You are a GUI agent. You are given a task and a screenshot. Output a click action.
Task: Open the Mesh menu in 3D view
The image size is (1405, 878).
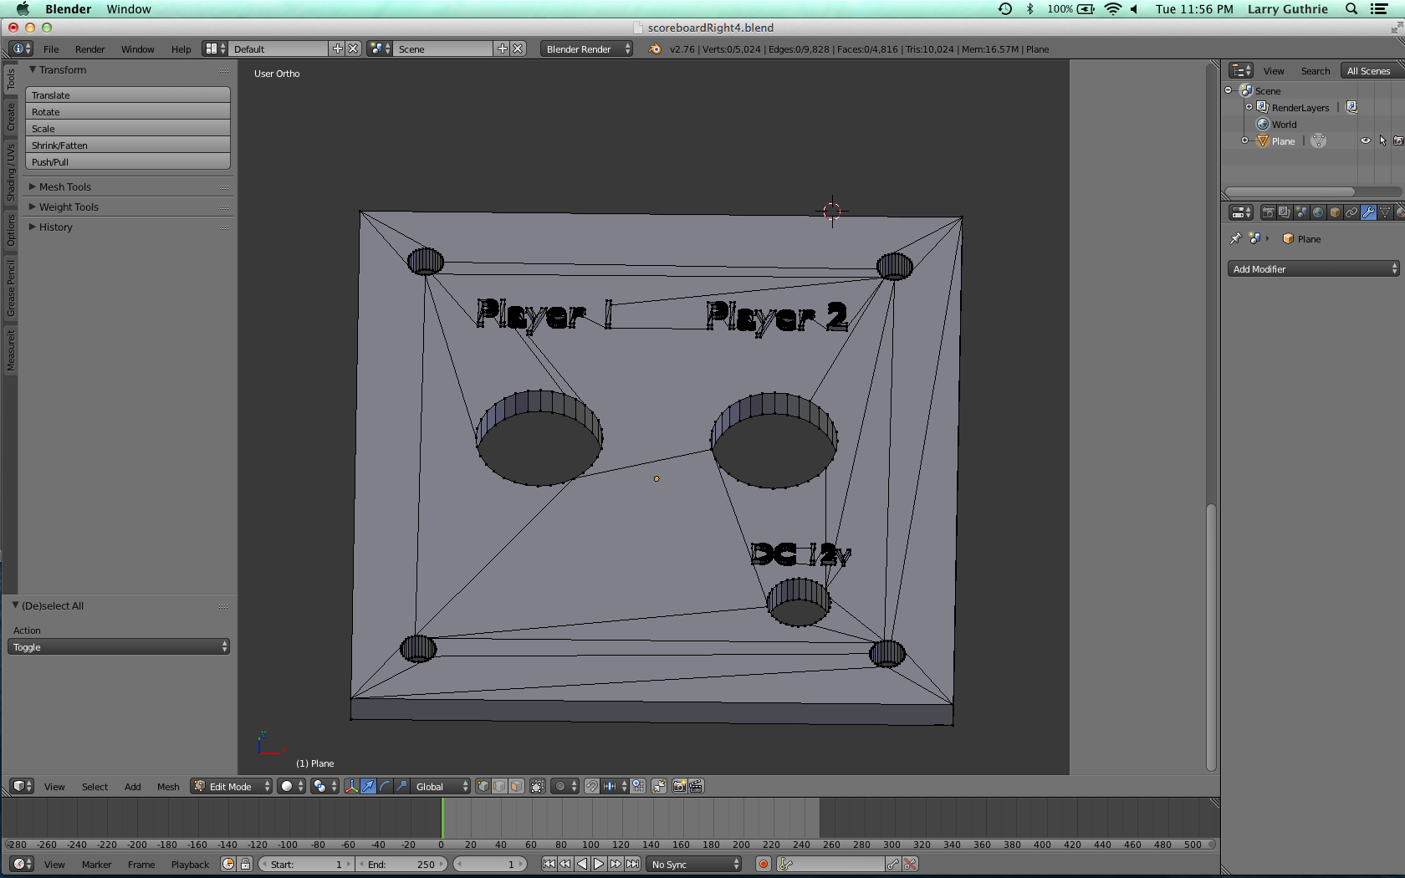[168, 787]
